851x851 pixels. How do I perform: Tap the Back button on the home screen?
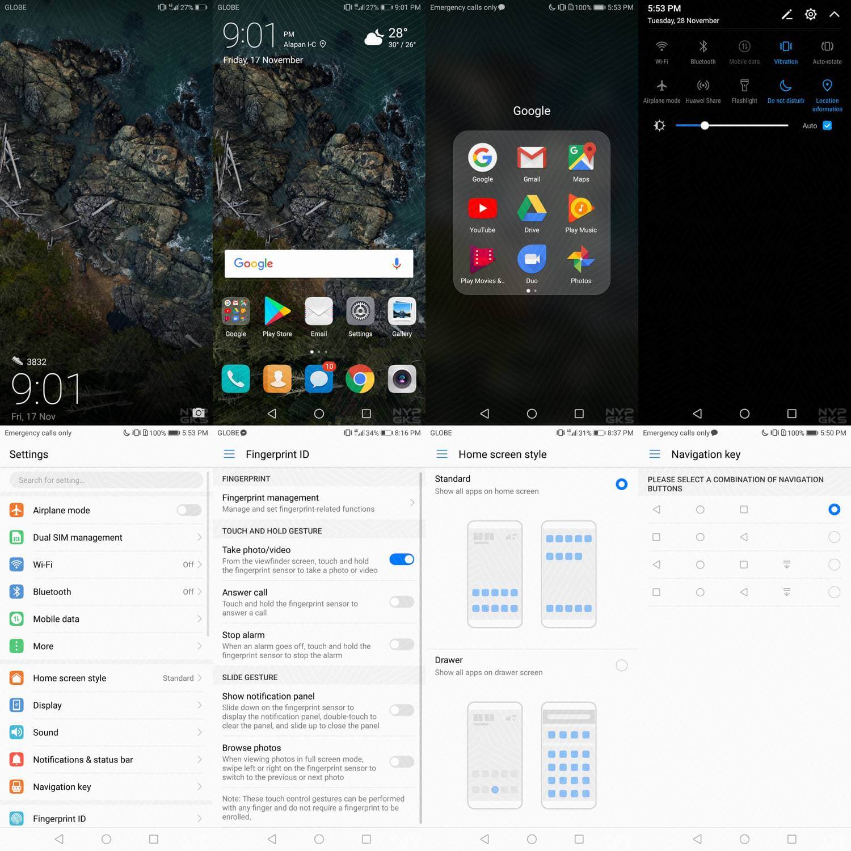tap(272, 414)
